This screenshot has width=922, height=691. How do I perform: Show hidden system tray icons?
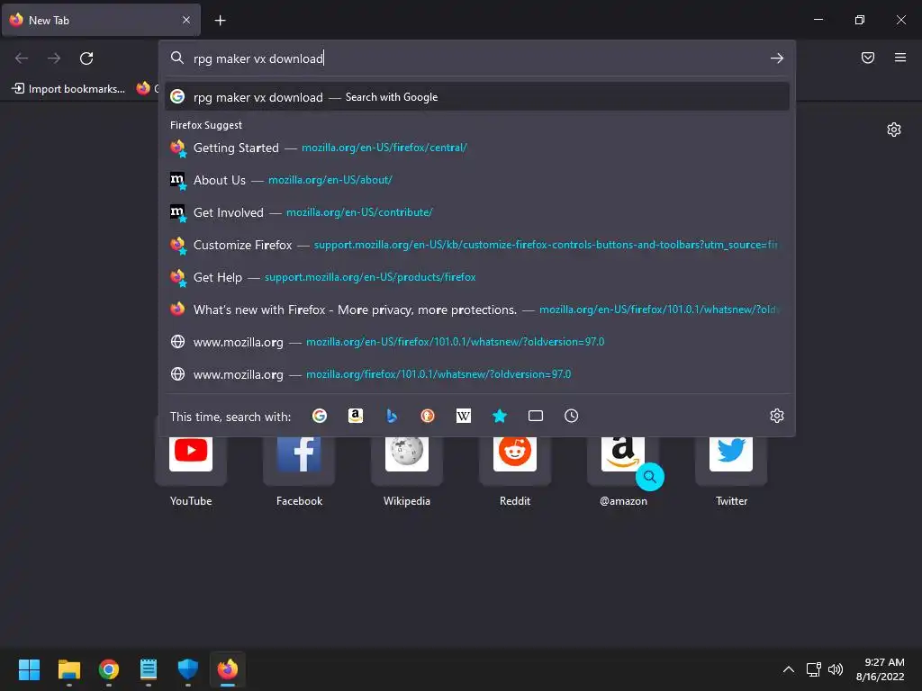tap(789, 669)
